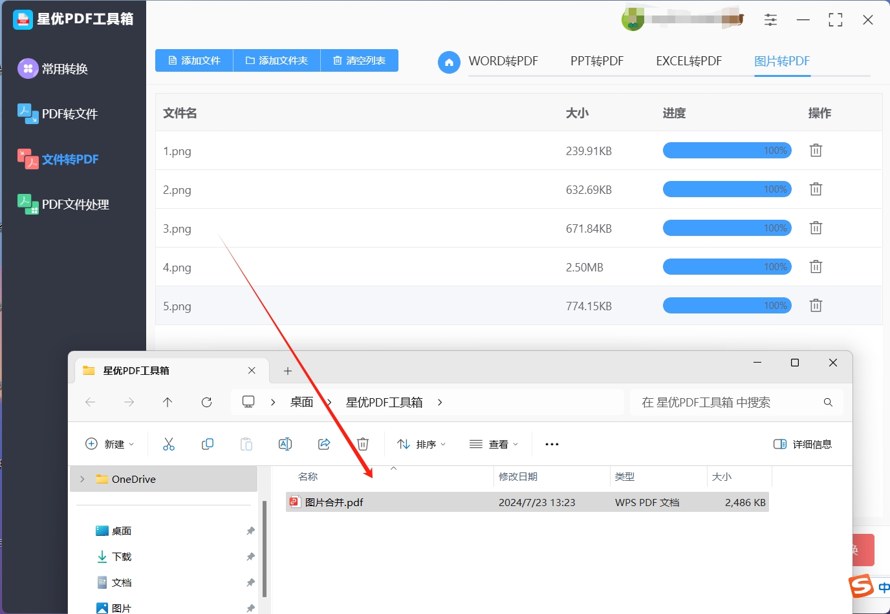The height and width of the screenshot is (614, 890).
Task: Close the 星优PDF工具箱 Explorer tab
Action: (x=252, y=370)
